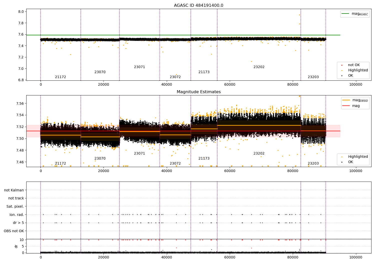Click obsid label 23202 in Magnitude Estimates plot
375x263 pixels.
coord(259,154)
